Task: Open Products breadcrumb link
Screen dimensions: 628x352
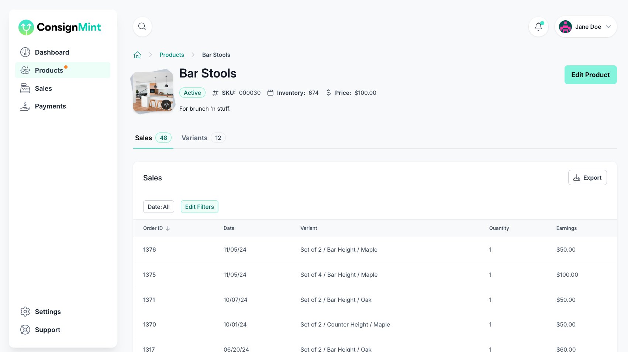Action: (x=172, y=55)
